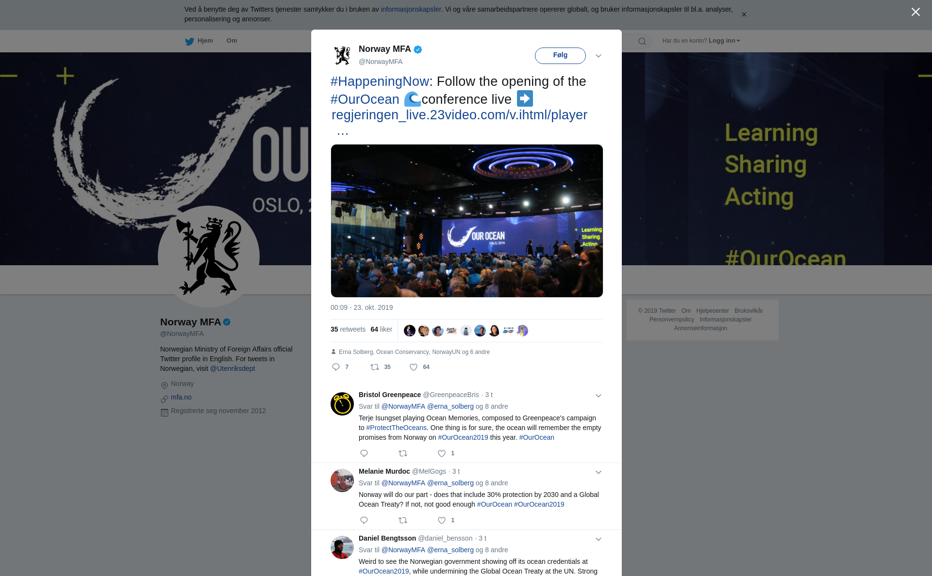This screenshot has height=576, width=932.
Task: Expand options for the Daniel Bengtsson reply
Action: pyautogui.click(x=599, y=539)
